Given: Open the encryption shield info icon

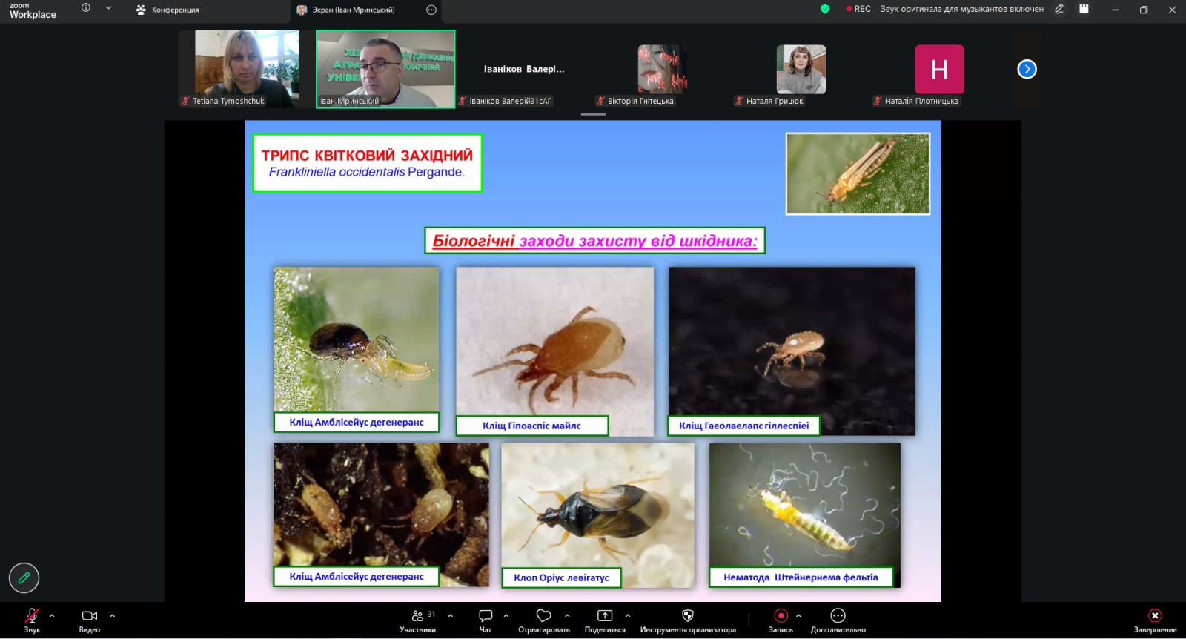Looking at the screenshot, I should (825, 10).
